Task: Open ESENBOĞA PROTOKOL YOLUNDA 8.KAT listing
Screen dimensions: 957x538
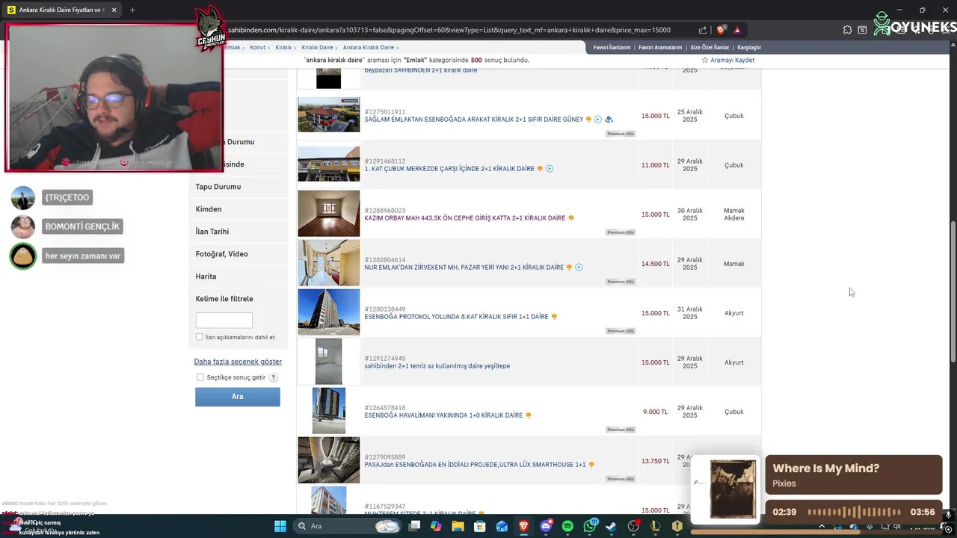Action: coord(456,317)
